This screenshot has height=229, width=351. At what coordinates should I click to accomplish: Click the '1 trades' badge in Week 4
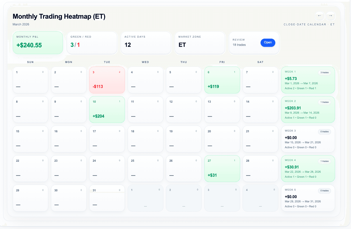click(325, 161)
